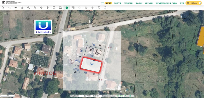Click the UniMob logo image

pos(43,27)
